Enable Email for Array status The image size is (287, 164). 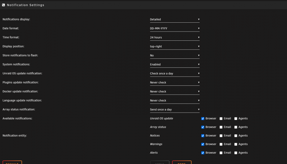pos(221,127)
